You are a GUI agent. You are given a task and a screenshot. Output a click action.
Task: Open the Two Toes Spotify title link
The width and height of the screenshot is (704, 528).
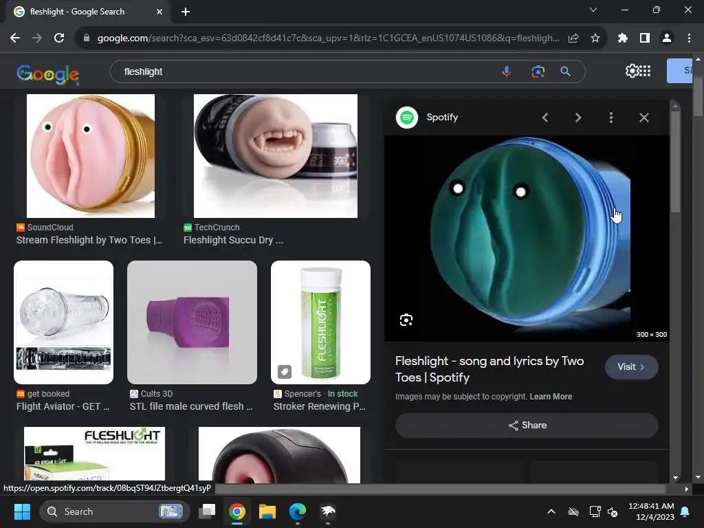tap(489, 369)
